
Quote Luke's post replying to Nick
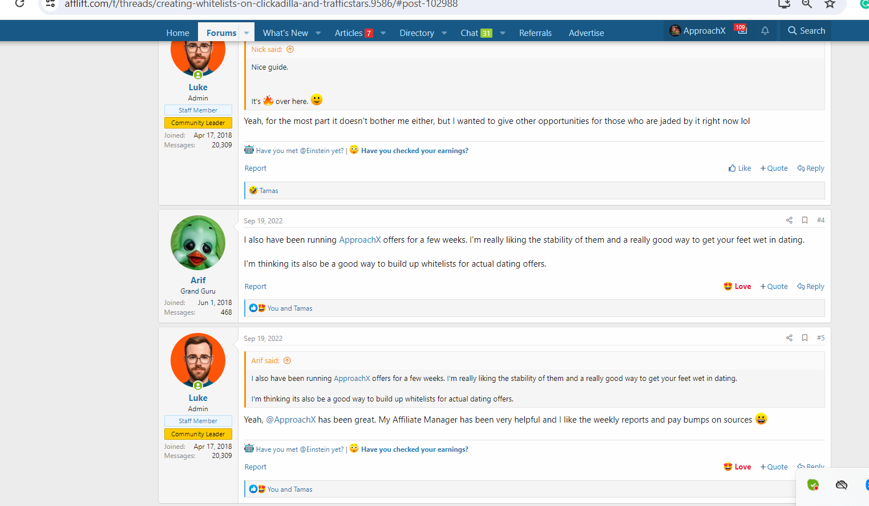tap(774, 168)
